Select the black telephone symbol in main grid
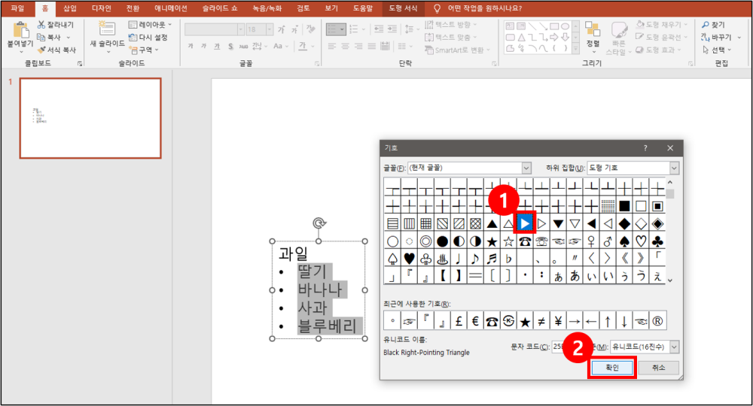 525,241
